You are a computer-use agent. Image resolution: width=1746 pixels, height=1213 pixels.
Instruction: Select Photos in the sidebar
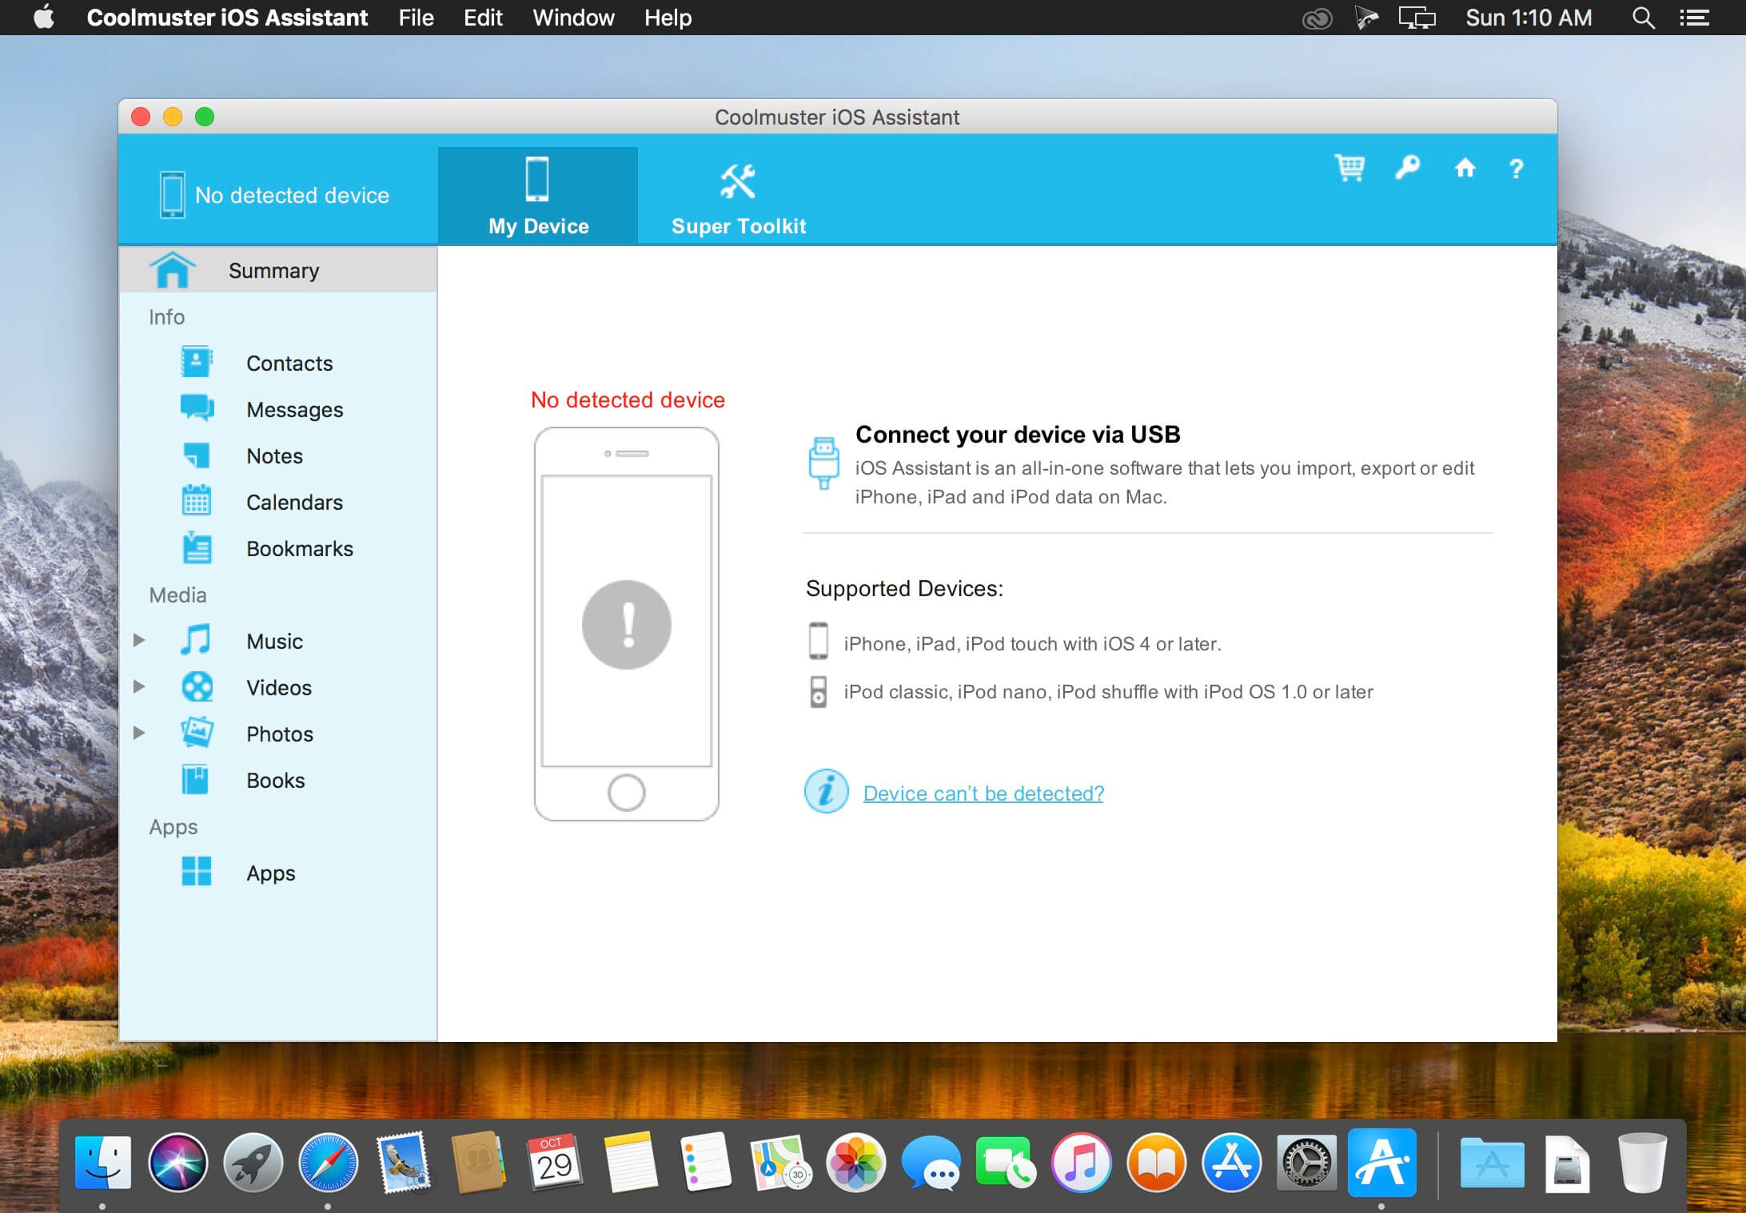[277, 734]
